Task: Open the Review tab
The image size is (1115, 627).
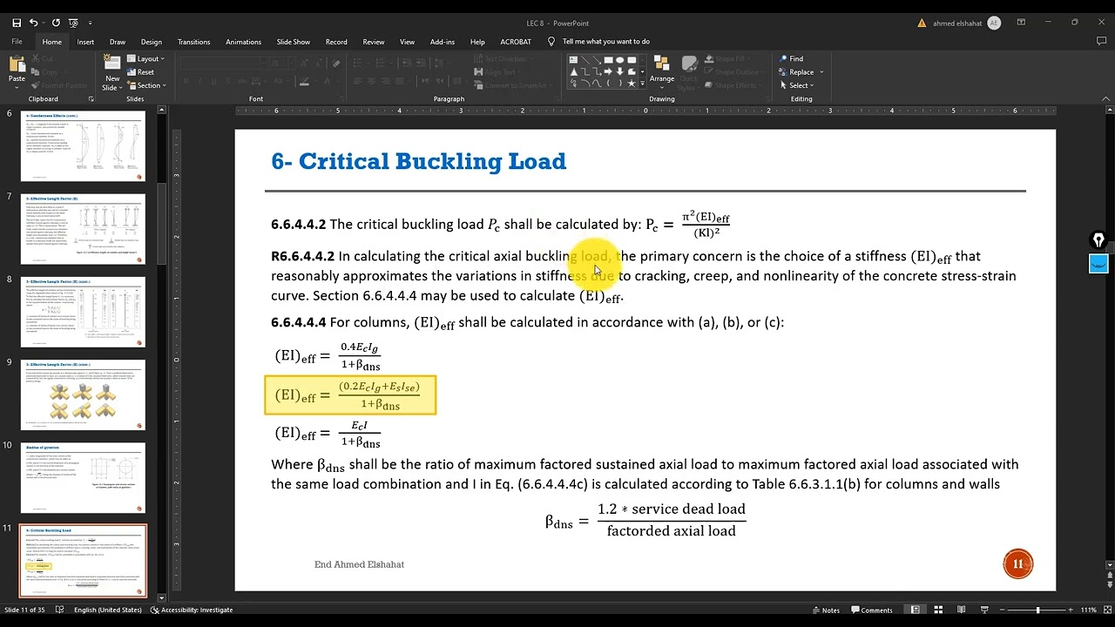Action: click(x=374, y=42)
